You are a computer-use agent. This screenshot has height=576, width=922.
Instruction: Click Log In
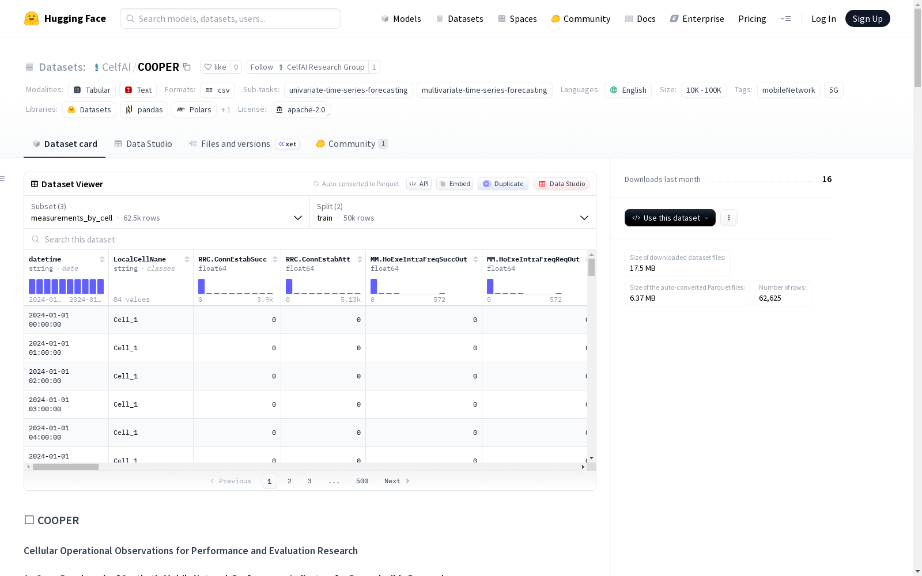823,18
